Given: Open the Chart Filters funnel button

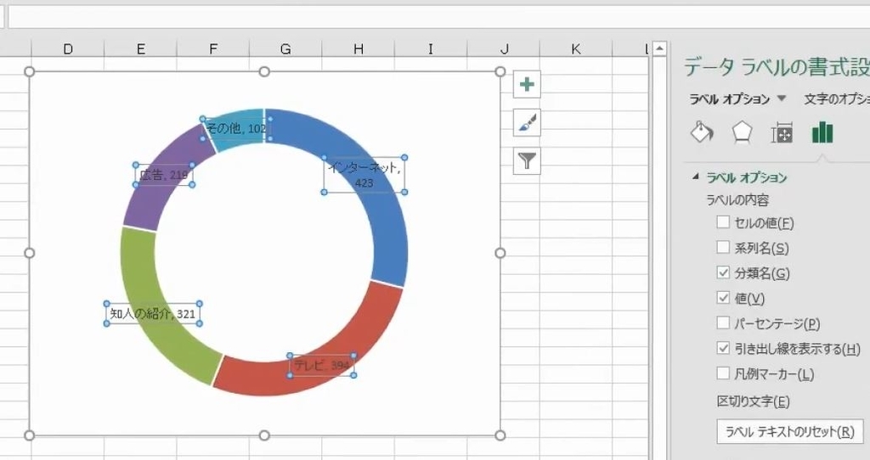Looking at the screenshot, I should click(527, 161).
